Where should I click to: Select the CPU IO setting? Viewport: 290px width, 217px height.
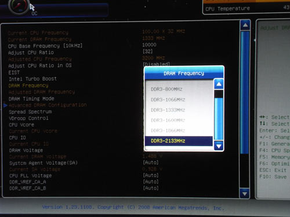pos(17,138)
